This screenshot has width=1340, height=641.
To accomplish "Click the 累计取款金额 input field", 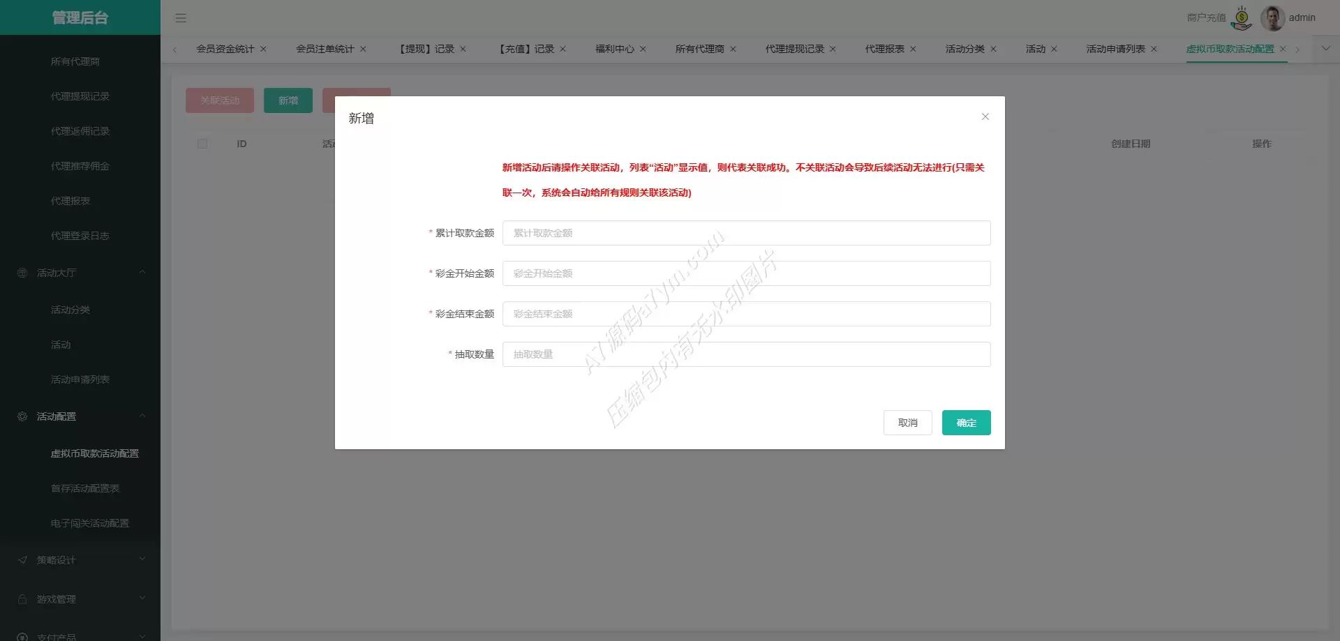I will coord(746,233).
